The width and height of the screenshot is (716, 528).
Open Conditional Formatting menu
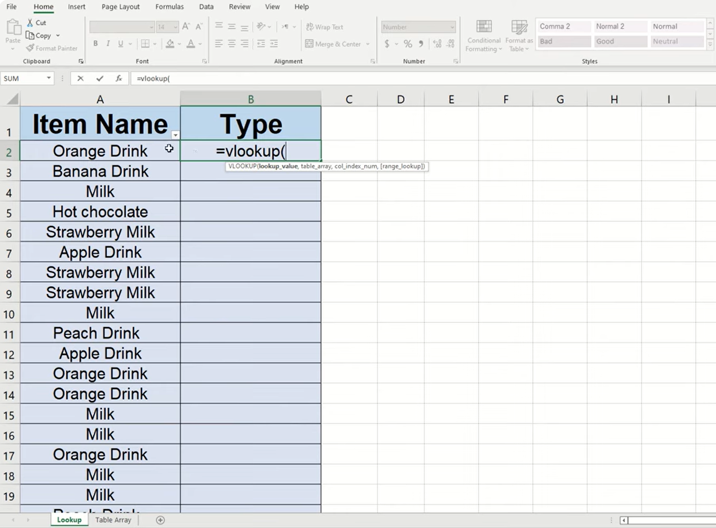[x=484, y=36]
